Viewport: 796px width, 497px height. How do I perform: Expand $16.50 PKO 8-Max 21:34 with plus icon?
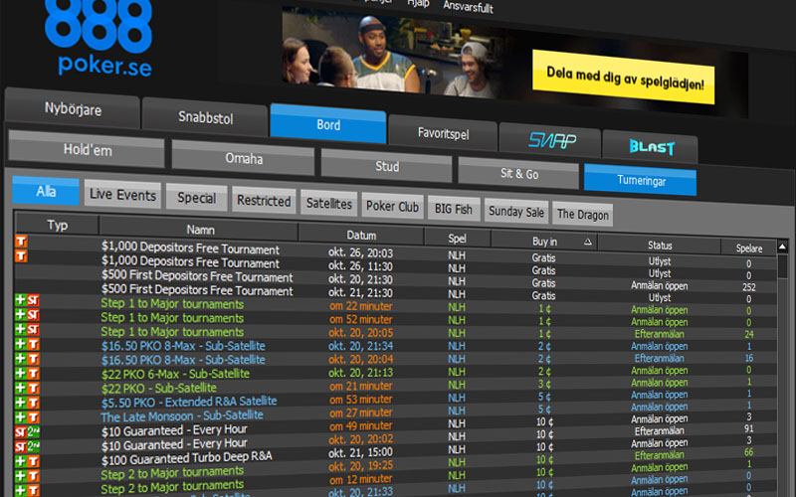21,344
